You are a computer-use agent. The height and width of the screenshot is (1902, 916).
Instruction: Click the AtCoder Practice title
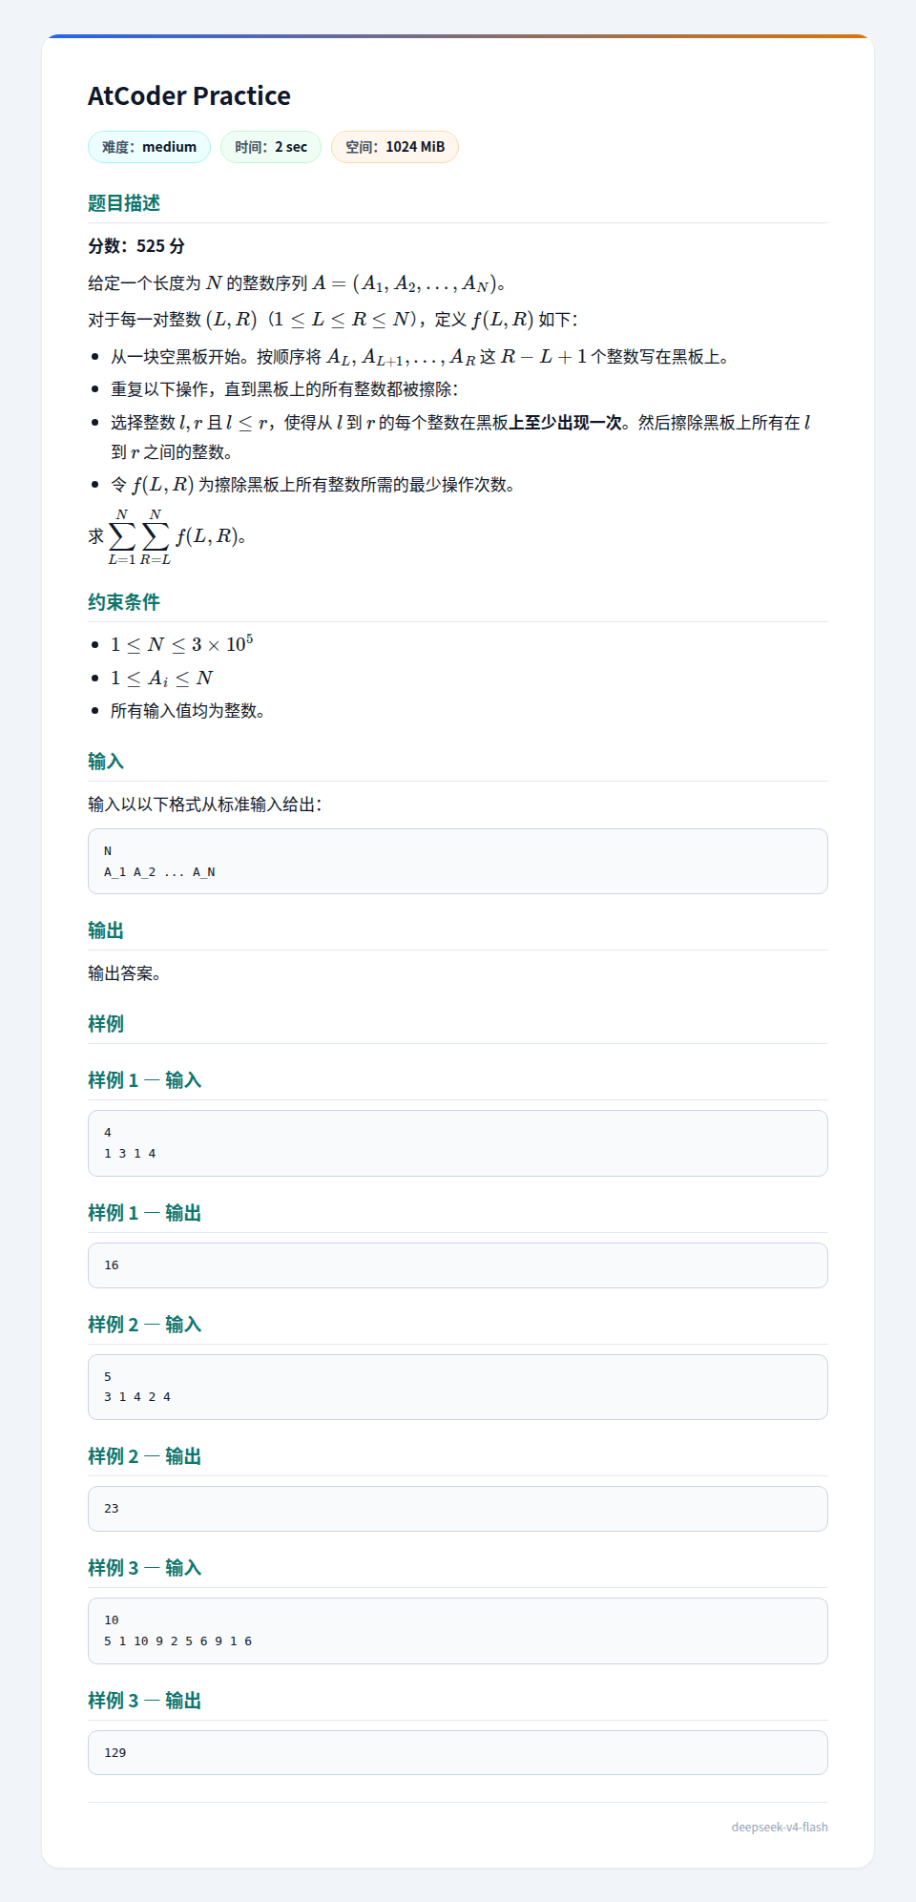coord(189,95)
